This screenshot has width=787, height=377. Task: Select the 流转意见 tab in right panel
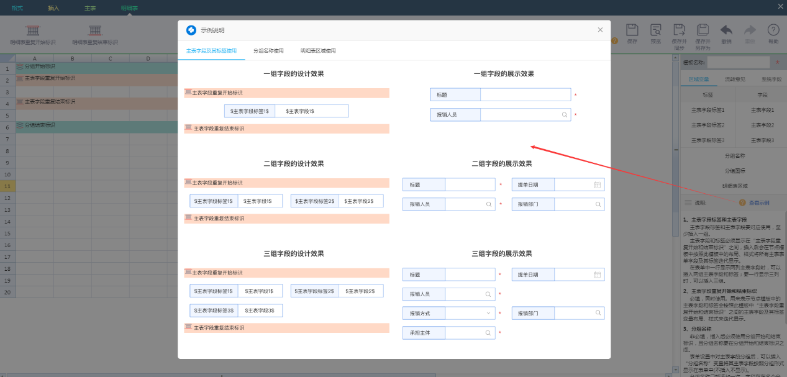pos(735,79)
